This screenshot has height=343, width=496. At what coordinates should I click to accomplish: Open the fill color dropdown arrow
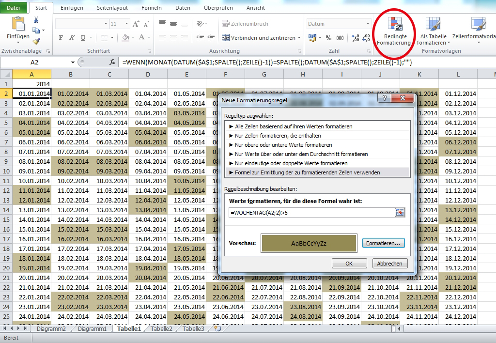[133, 38]
